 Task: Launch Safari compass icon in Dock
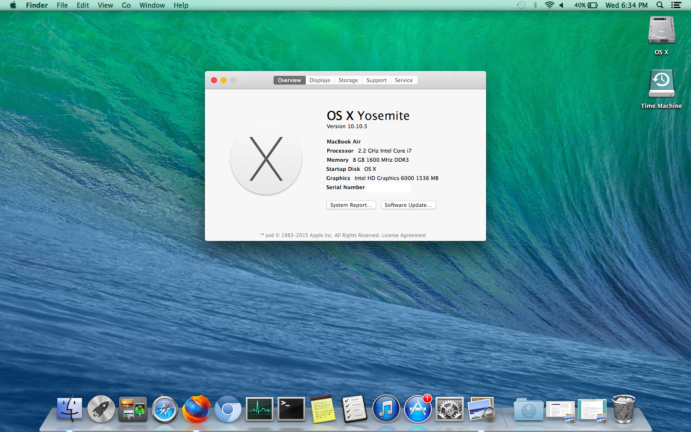(x=165, y=409)
